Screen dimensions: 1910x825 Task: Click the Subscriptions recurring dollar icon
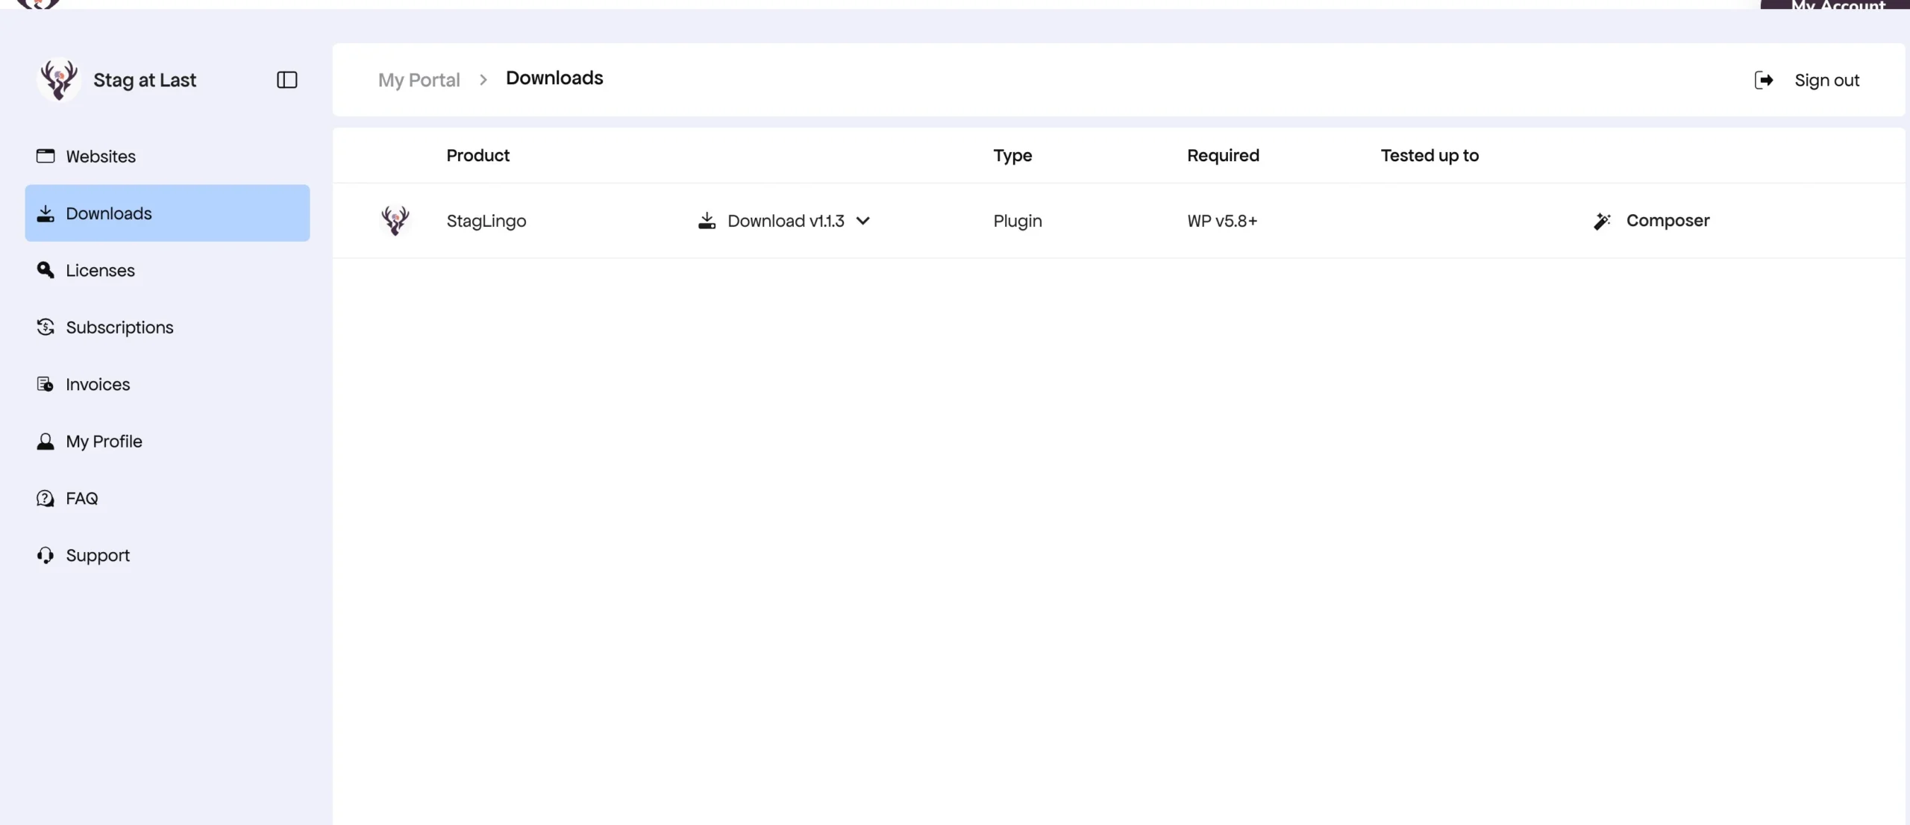click(46, 327)
